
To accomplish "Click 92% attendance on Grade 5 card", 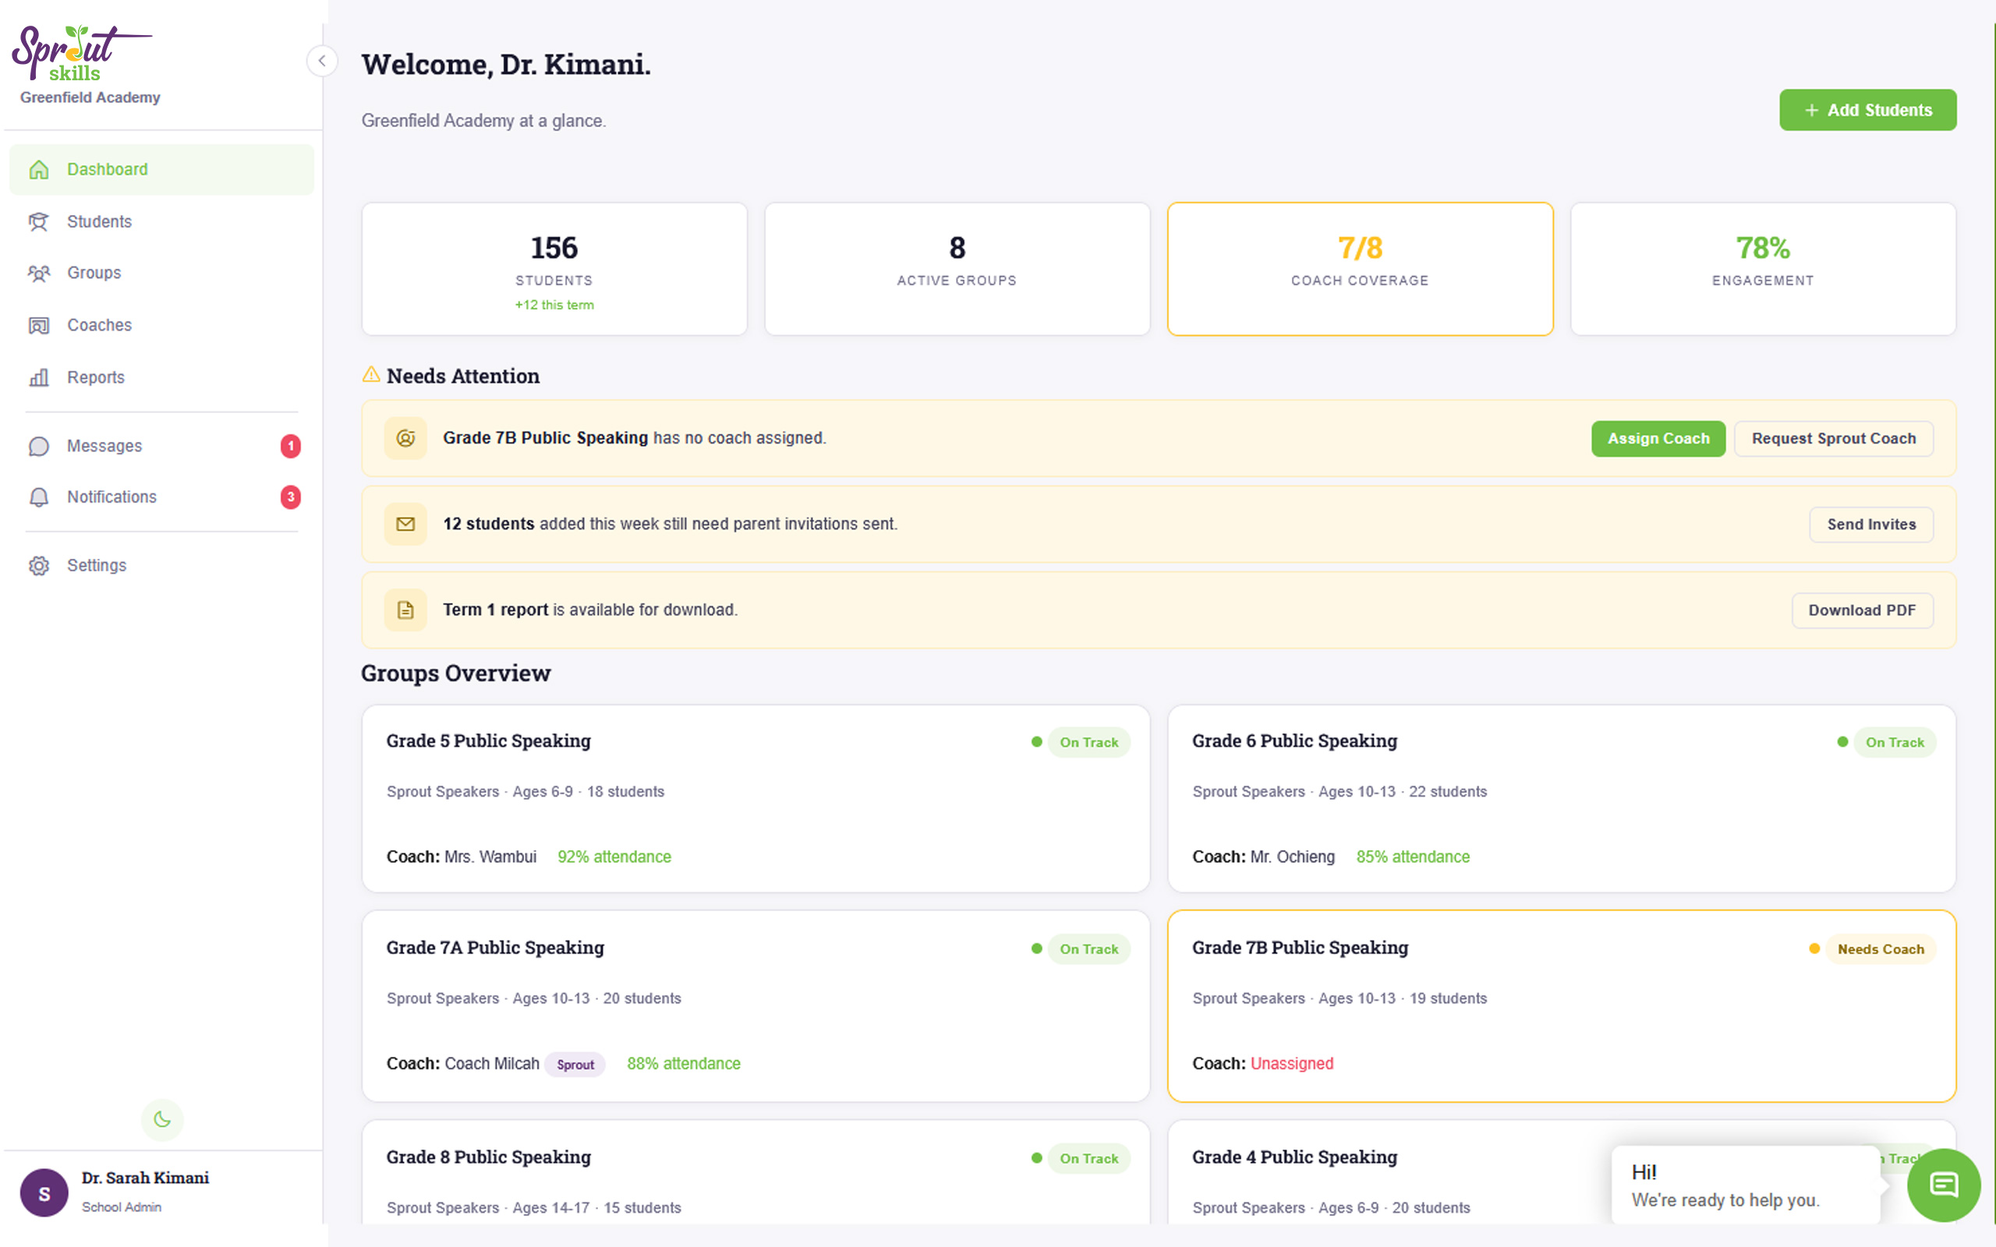I will (614, 856).
